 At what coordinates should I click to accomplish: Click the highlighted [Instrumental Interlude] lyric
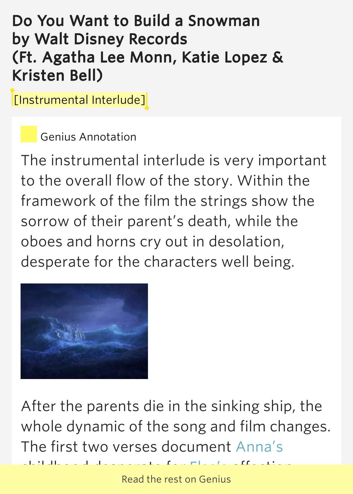coord(79,100)
